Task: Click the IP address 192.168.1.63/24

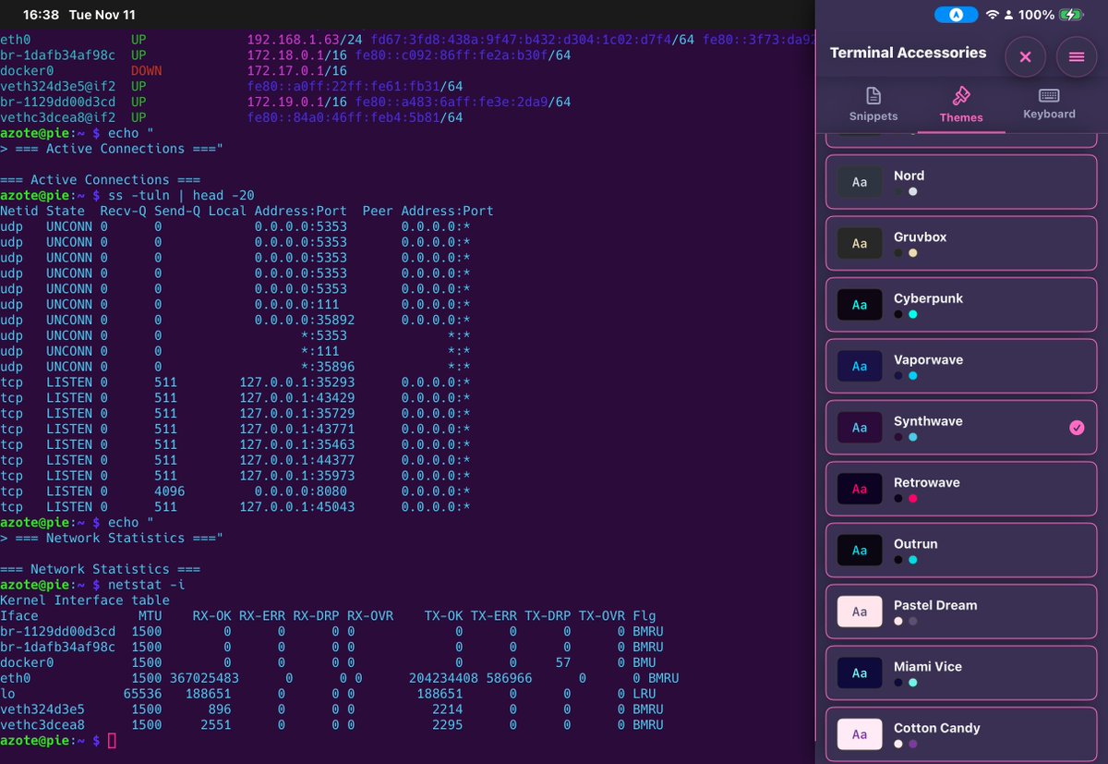Action: [x=305, y=40]
